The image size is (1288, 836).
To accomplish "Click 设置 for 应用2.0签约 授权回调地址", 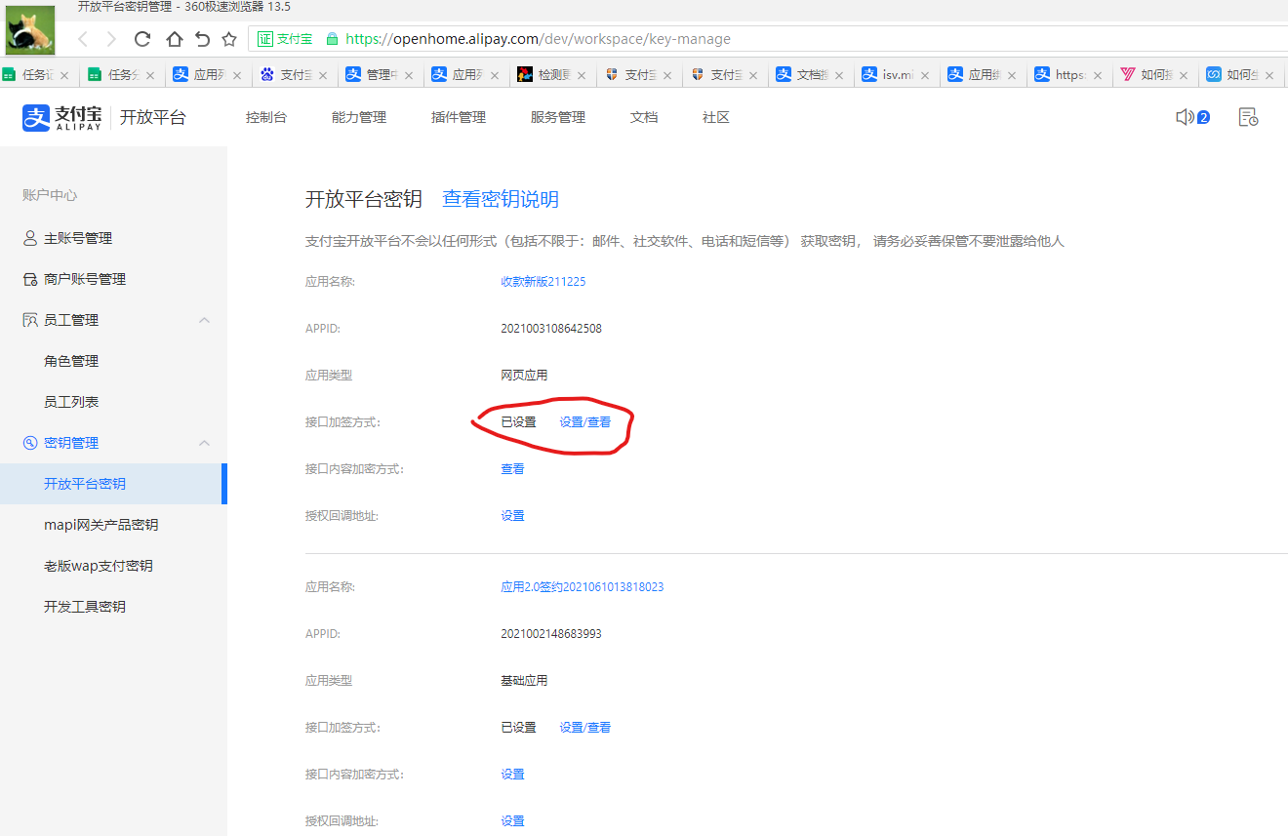I will (x=512, y=821).
